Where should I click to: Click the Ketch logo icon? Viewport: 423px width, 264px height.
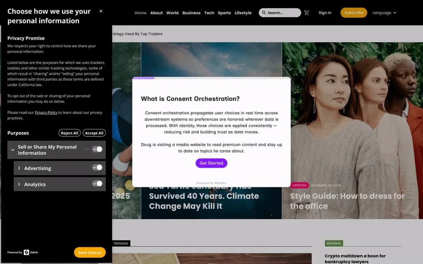coord(26,253)
